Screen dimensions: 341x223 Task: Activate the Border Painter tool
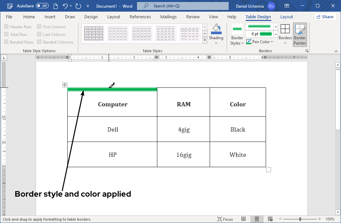[300, 34]
